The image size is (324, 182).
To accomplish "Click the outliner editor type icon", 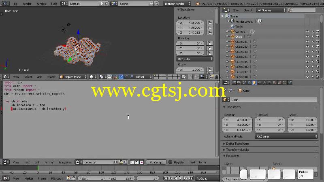I will click(x=226, y=10).
